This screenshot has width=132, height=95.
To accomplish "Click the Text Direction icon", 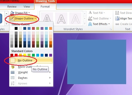I will (x=117, y=13).
